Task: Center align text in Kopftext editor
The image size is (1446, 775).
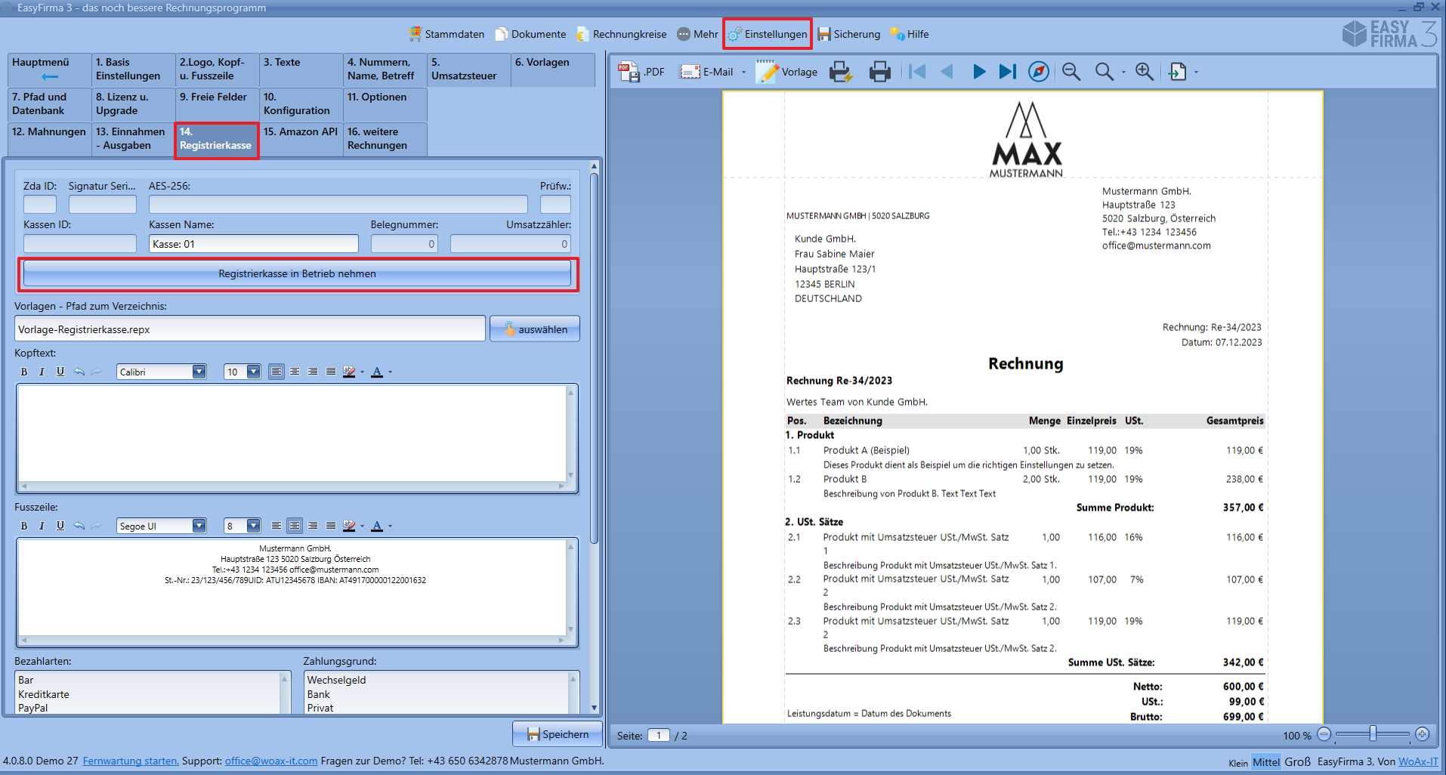Action: point(295,372)
